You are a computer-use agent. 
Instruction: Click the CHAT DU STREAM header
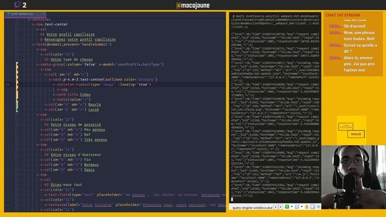[x=343, y=15]
